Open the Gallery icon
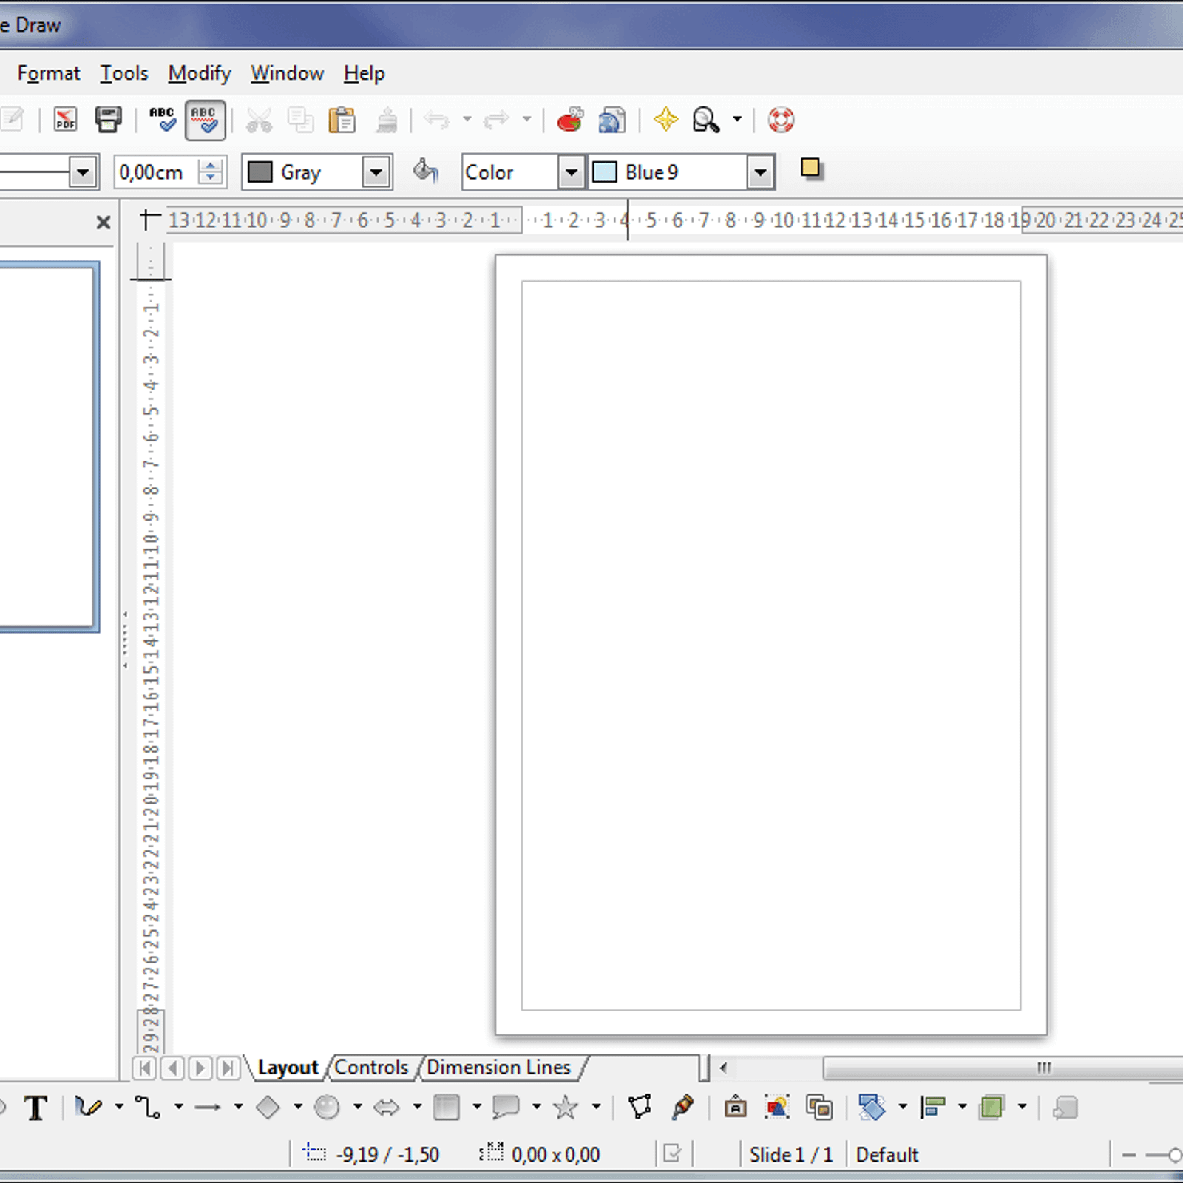1183x1183 pixels. pyautogui.click(x=819, y=1108)
